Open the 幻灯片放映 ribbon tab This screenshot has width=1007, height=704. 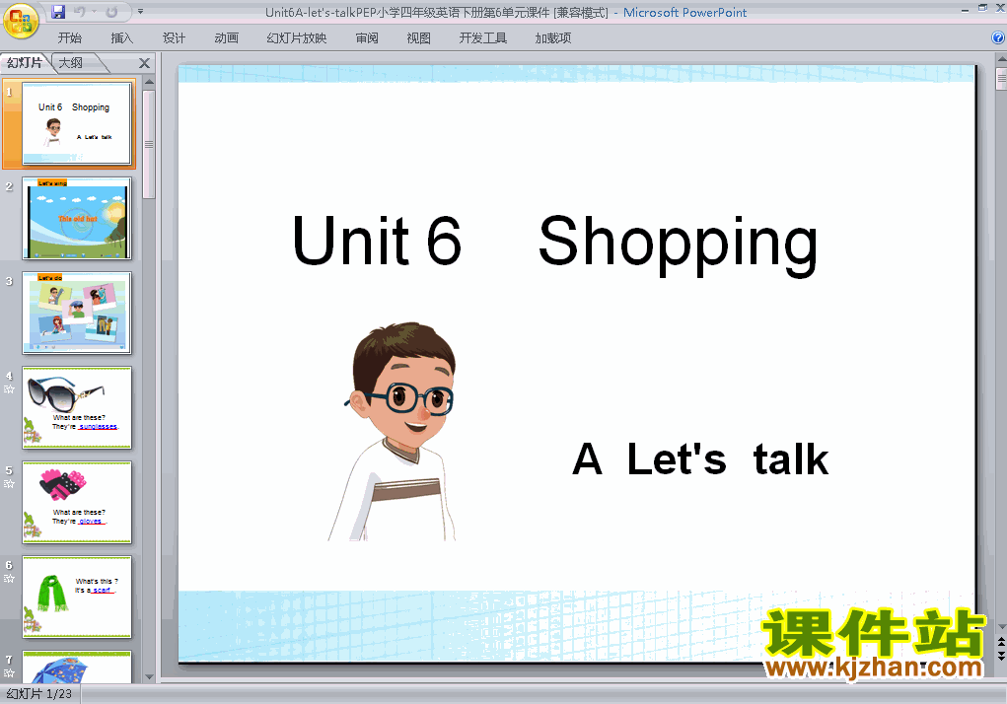pos(297,37)
